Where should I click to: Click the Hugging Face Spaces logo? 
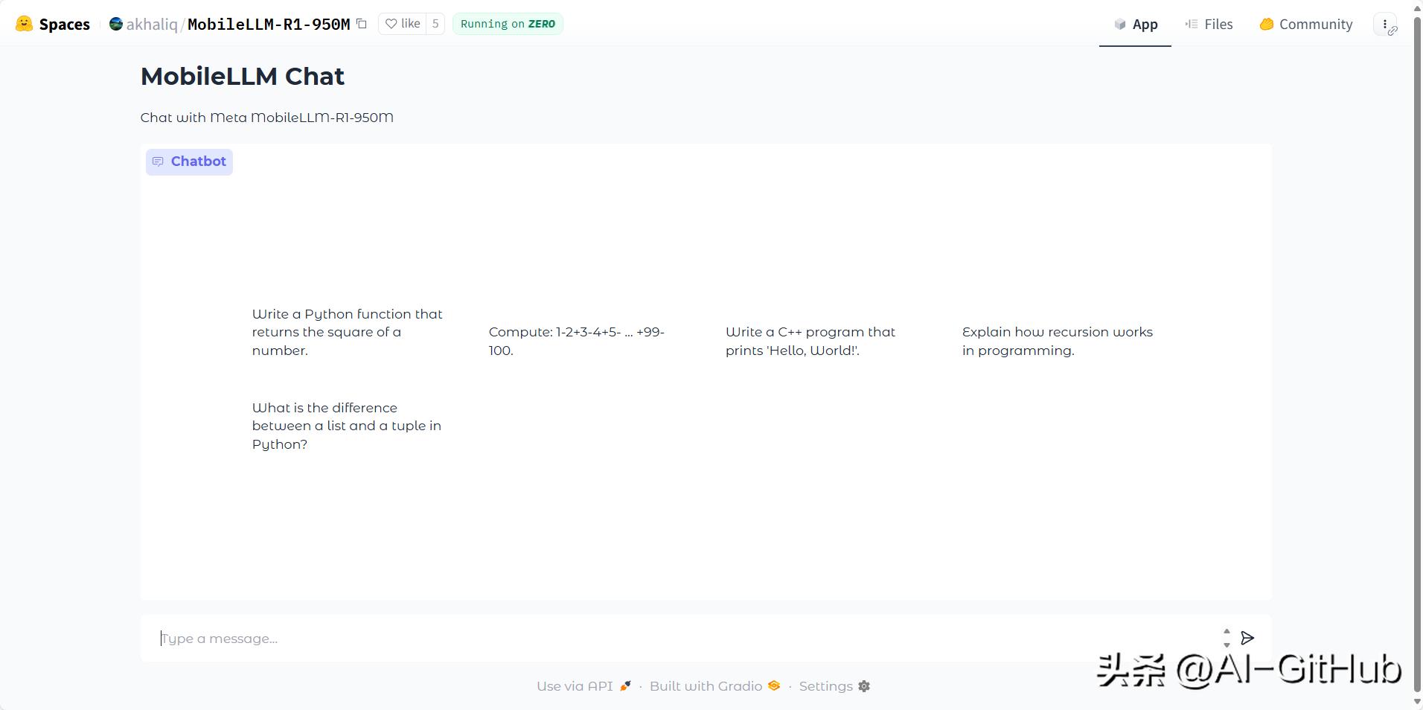pyautogui.click(x=24, y=24)
